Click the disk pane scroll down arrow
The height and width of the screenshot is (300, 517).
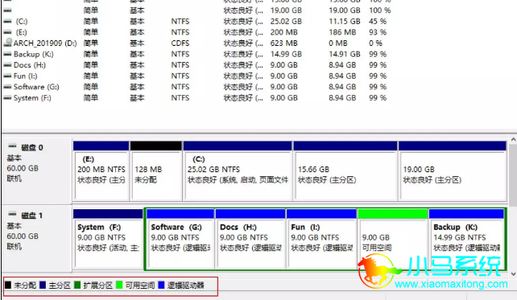[513, 273]
